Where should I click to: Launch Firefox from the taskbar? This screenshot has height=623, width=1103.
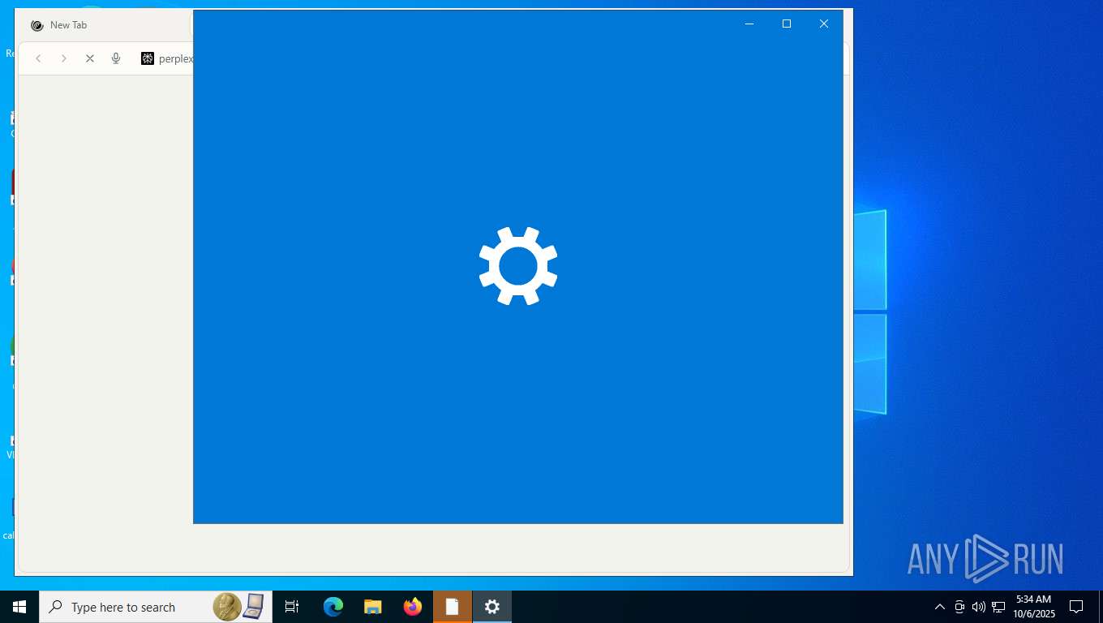pos(413,607)
